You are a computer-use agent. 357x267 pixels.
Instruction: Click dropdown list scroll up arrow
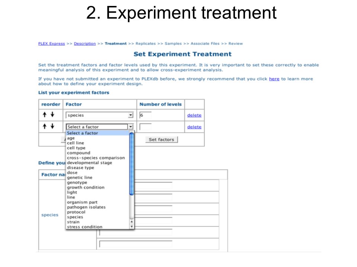coord(132,222)
